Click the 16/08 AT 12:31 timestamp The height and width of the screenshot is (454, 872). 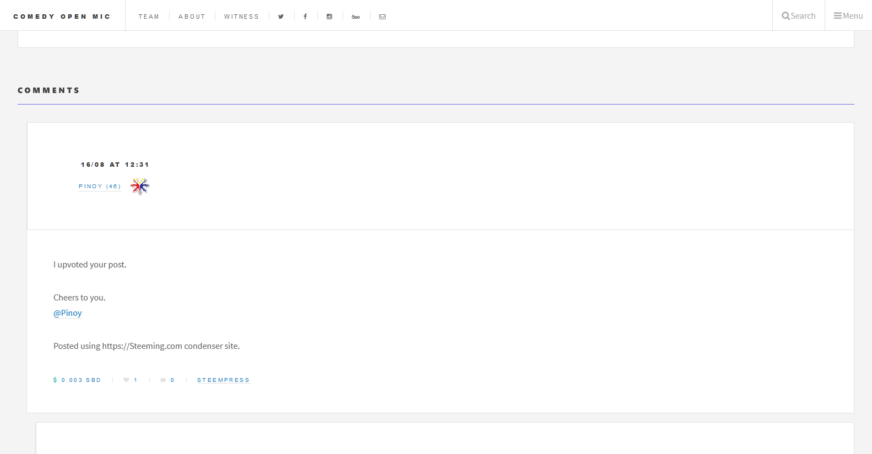click(115, 165)
